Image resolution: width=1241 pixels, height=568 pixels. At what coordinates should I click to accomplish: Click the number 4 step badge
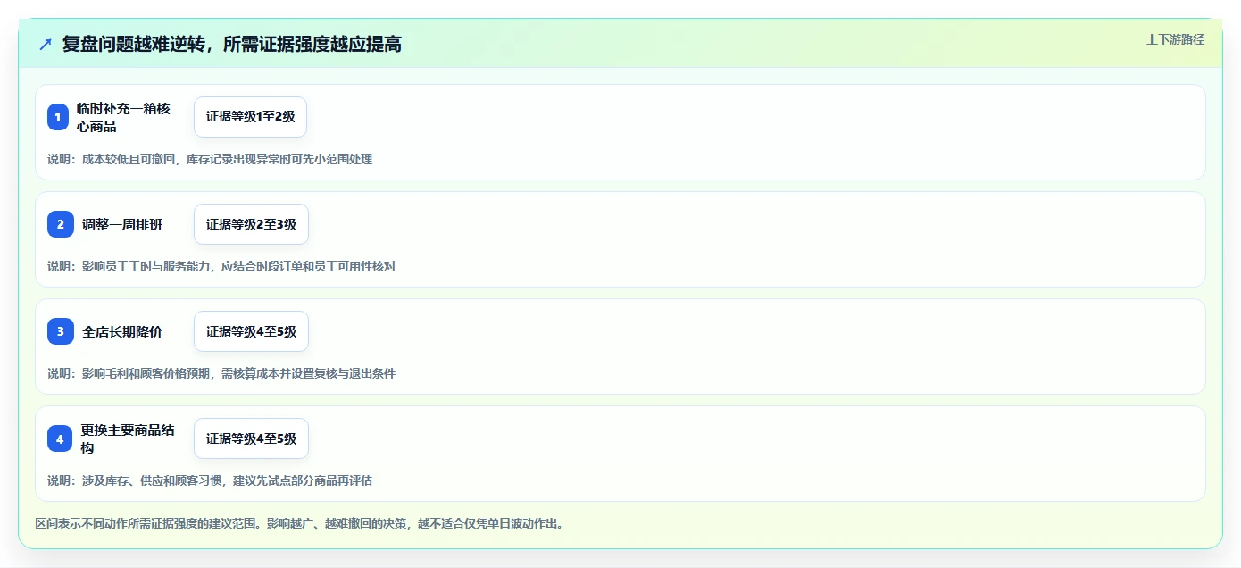coord(60,439)
